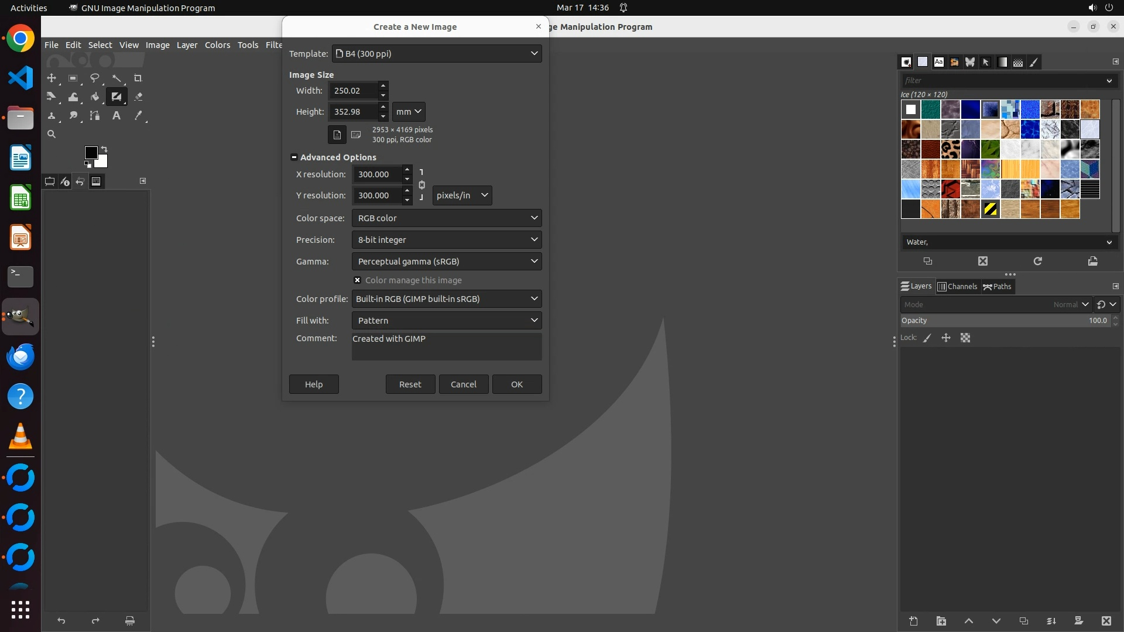
Task: Click the Comment text field
Action: coord(446,346)
